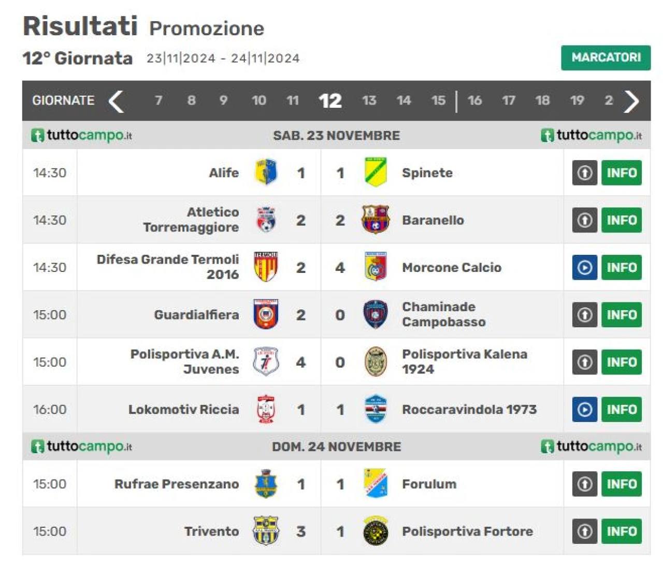Select the Forulum team logo
The height and width of the screenshot is (564, 663).
(376, 483)
